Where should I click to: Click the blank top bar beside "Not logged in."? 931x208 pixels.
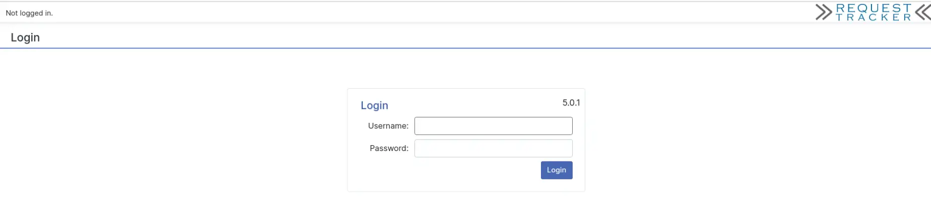point(397,13)
